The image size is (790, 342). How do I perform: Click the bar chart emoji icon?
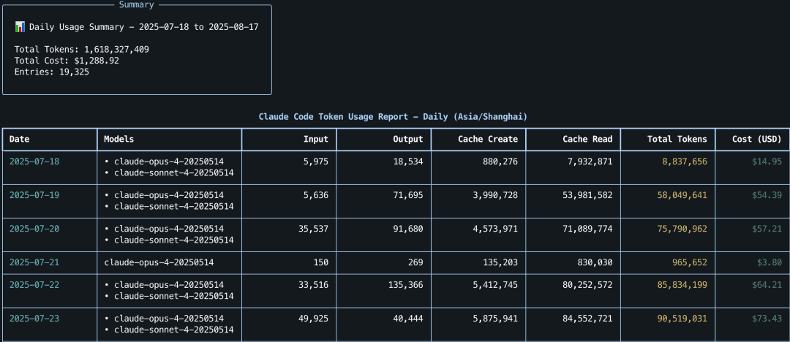click(20, 27)
